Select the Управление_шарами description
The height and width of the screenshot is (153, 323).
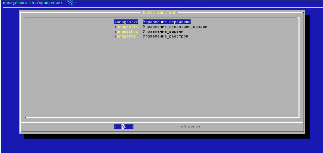coord(165,31)
